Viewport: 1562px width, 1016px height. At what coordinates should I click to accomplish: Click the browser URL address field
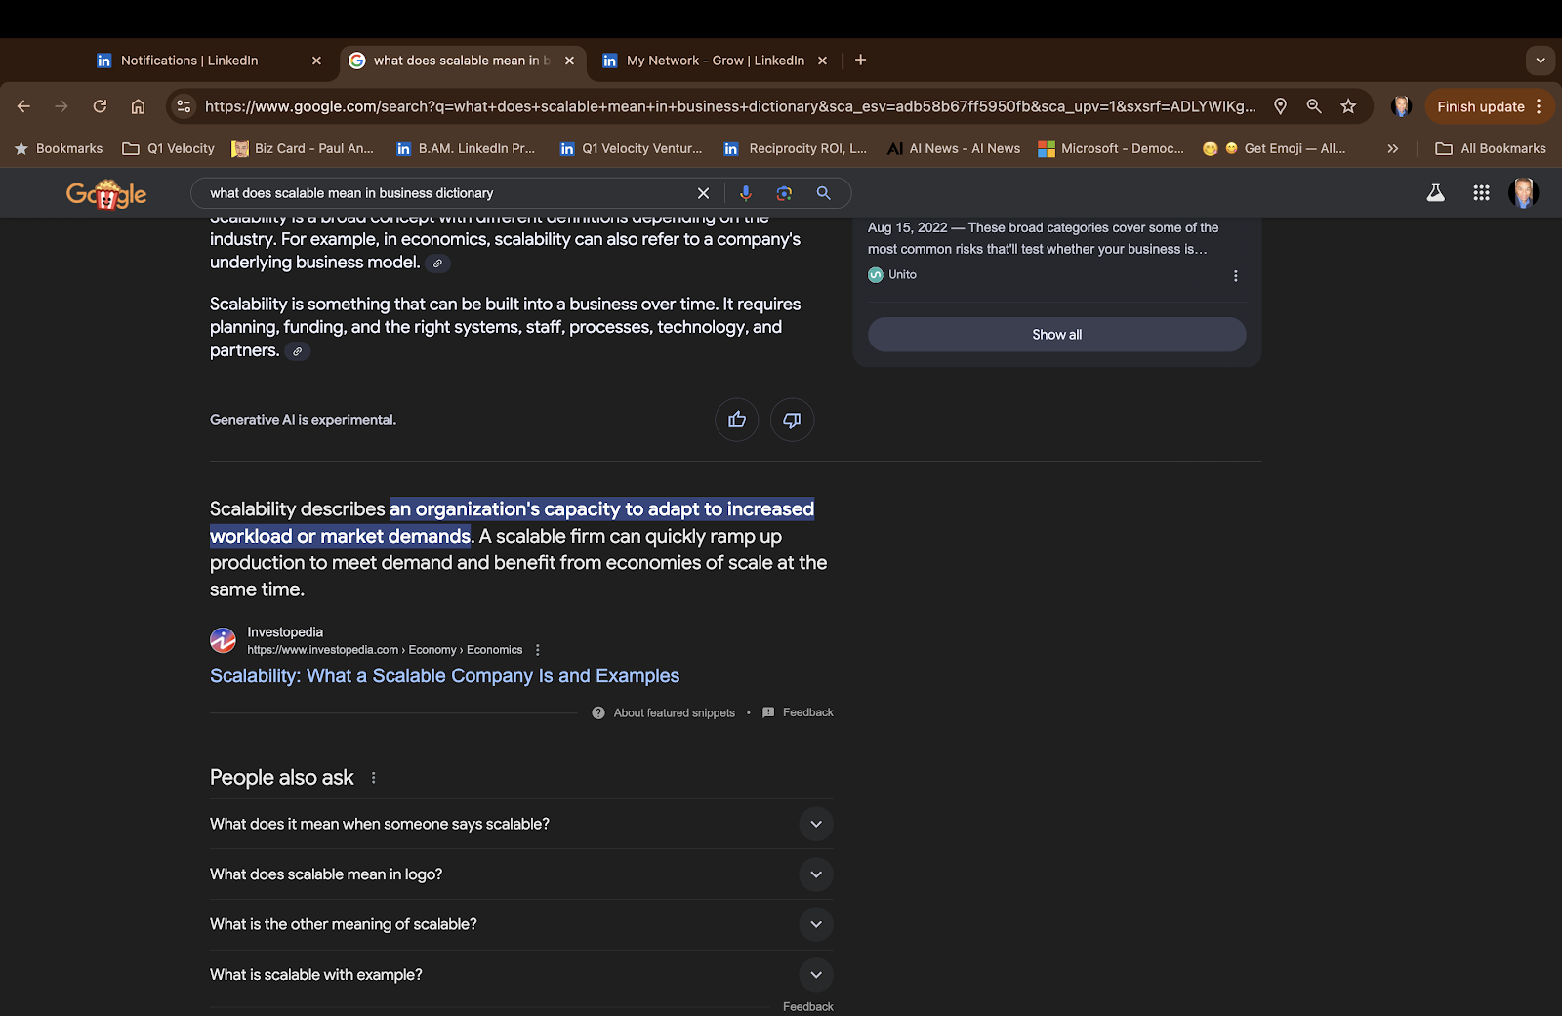pos(730,106)
